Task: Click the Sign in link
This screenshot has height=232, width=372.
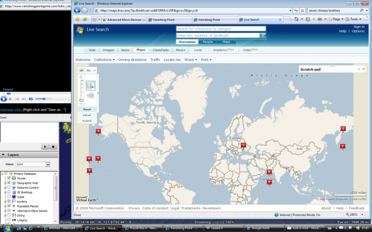Action: [x=359, y=27]
